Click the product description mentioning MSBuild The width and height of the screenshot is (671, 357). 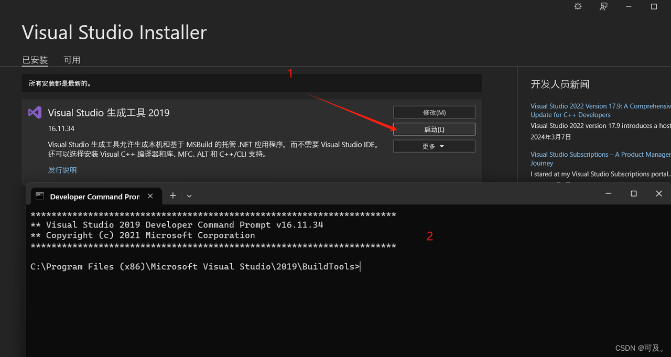coord(213,149)
